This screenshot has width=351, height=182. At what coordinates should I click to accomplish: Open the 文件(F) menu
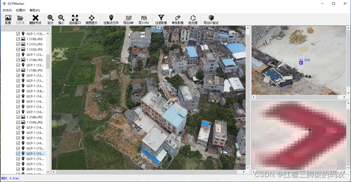click(x=7, y=10)
